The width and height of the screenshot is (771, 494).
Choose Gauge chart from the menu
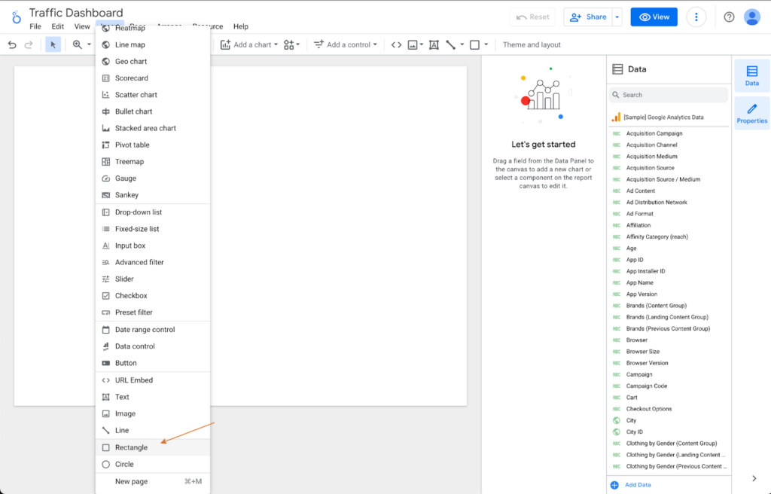(153, 178)
